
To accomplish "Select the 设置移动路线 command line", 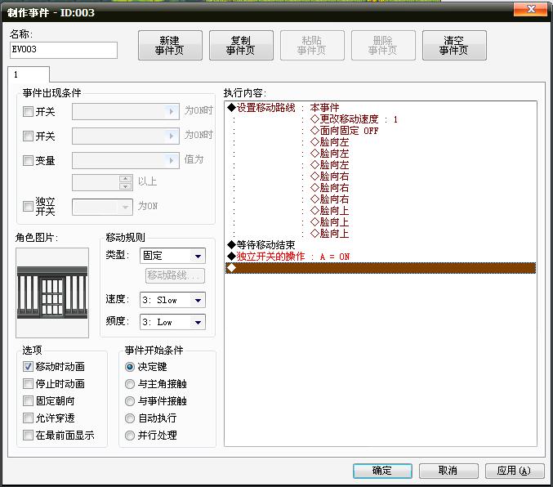I will tap(381, 108).
